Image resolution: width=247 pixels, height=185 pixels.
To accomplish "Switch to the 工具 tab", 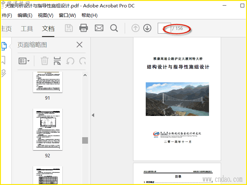I will pos(27,29).
